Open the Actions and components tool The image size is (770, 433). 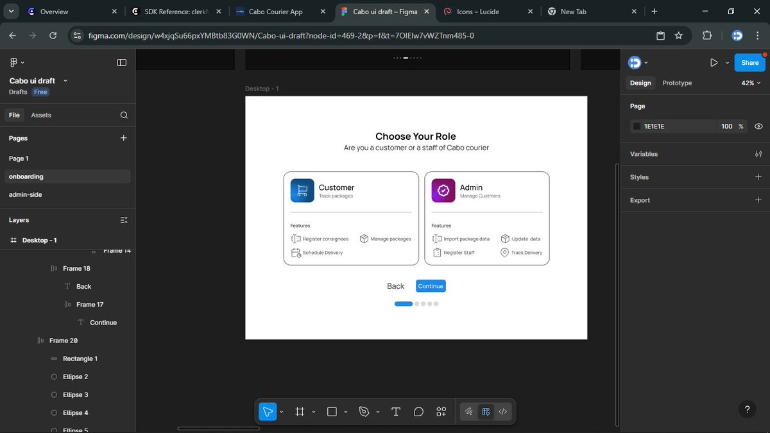[x=441, y=412]
